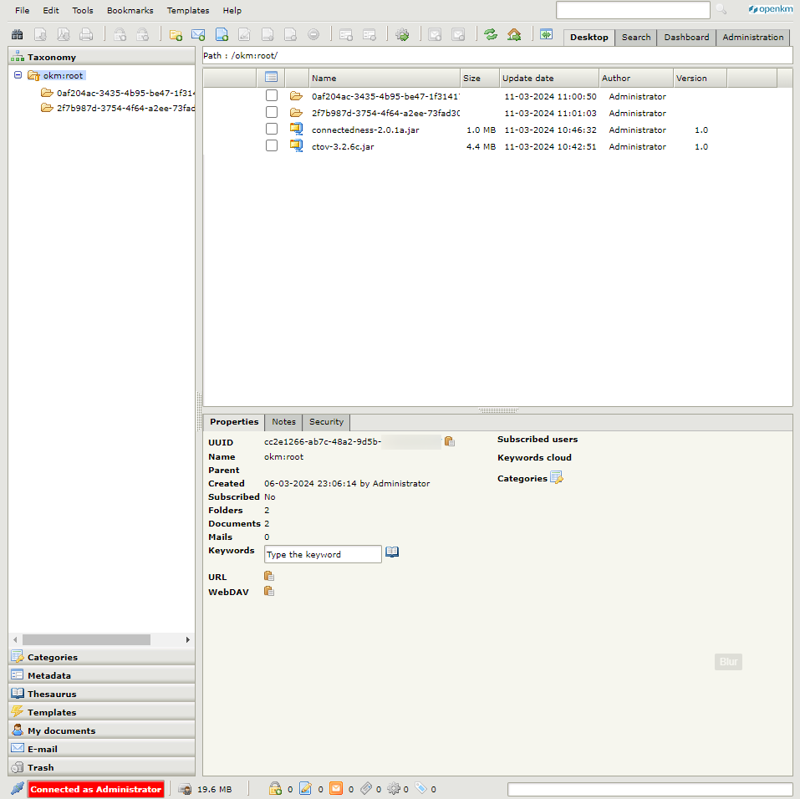The height and width of the screenshot is (799, 800).
Task: Select the ctov-3.2.6c.jar checkbox
Action: click(272, 145)
